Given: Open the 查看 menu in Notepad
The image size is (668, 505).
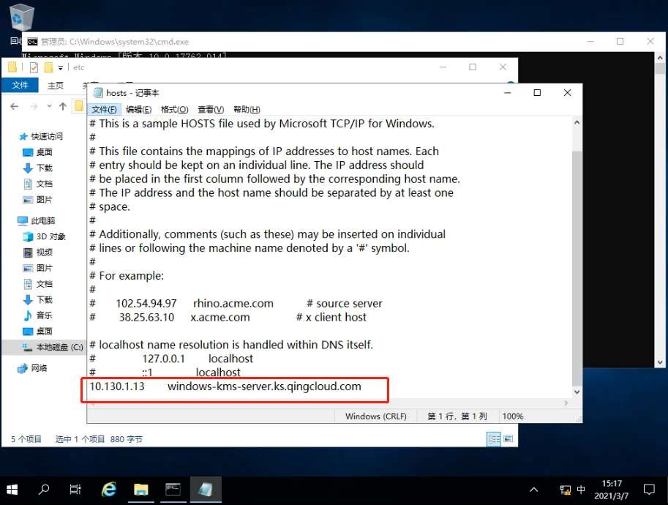Looking at the screenshot, I should click(x=210, y=109).
